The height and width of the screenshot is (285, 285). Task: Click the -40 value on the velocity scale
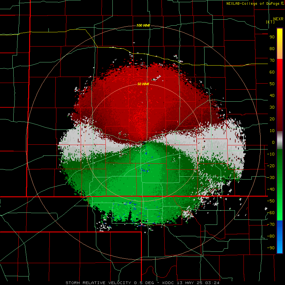coord(271,189)
